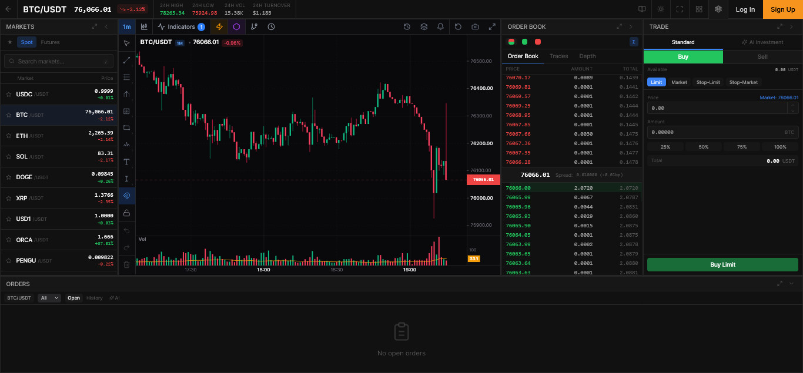Screen dimensions: 803x373
Task: Select the XRP/USDT market row
Action: [x=59, y=198]
